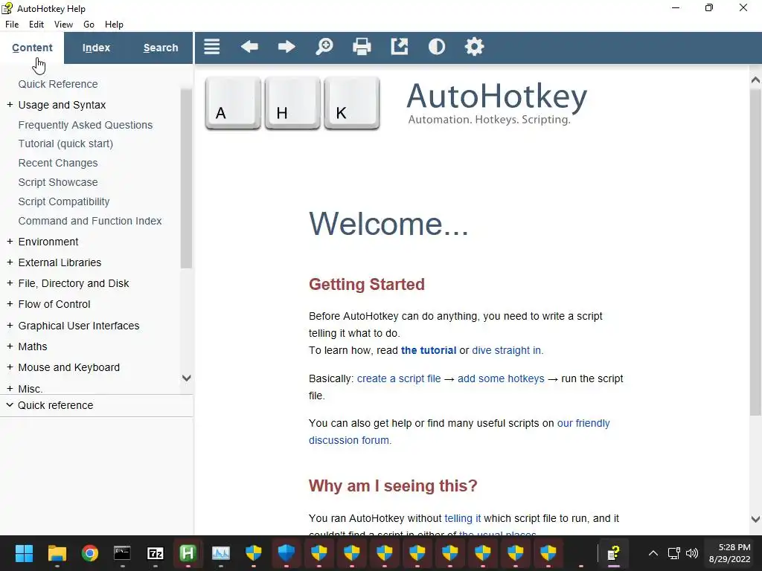The image size is (762, 571).
Task: Click the sidebar vertical scrollbar thumb
Action: (x=186, y=178)
